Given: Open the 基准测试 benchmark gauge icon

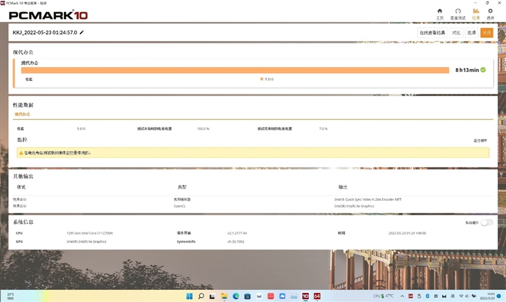Looking at the screenshot, I should pos(458,11).
